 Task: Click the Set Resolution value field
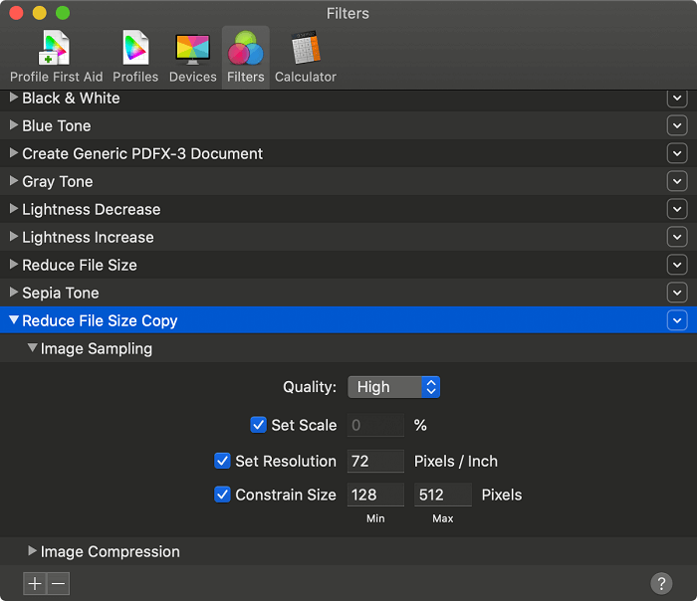point(375,461)
